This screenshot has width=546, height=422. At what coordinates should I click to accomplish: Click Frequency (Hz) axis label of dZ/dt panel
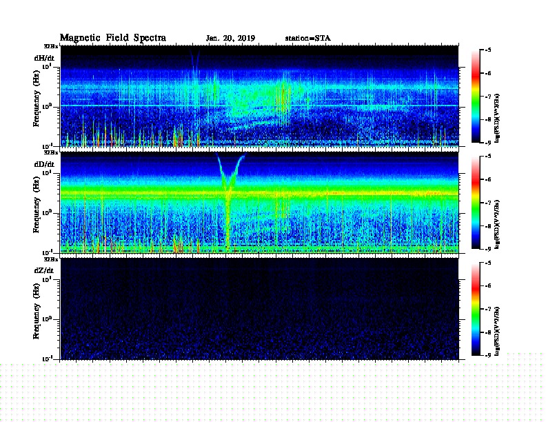[x=37, y=312]
